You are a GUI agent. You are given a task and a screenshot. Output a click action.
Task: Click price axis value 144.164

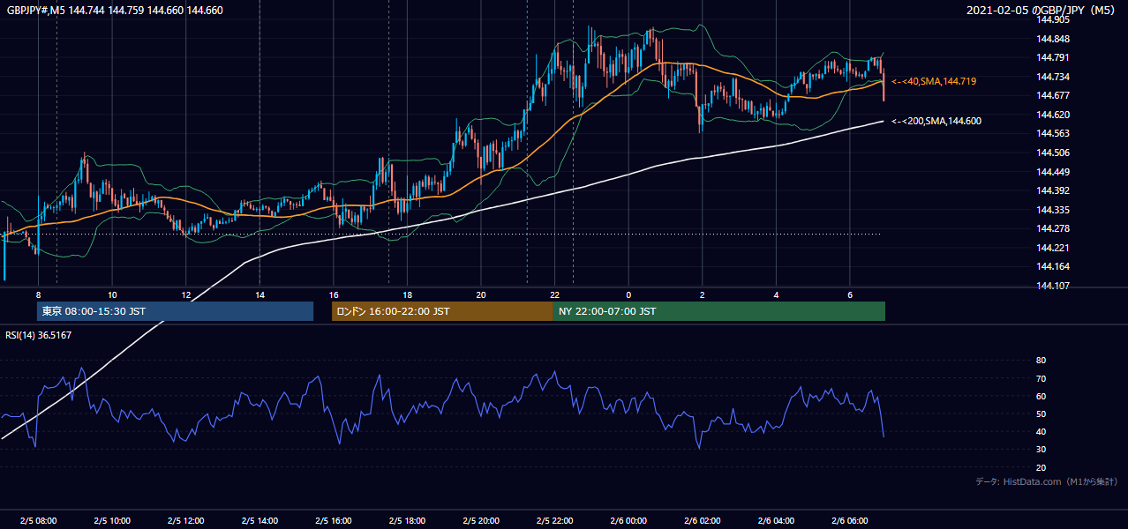[1053, 266]
